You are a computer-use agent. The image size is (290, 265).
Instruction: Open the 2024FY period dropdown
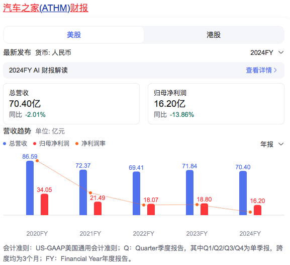point(267,53)
